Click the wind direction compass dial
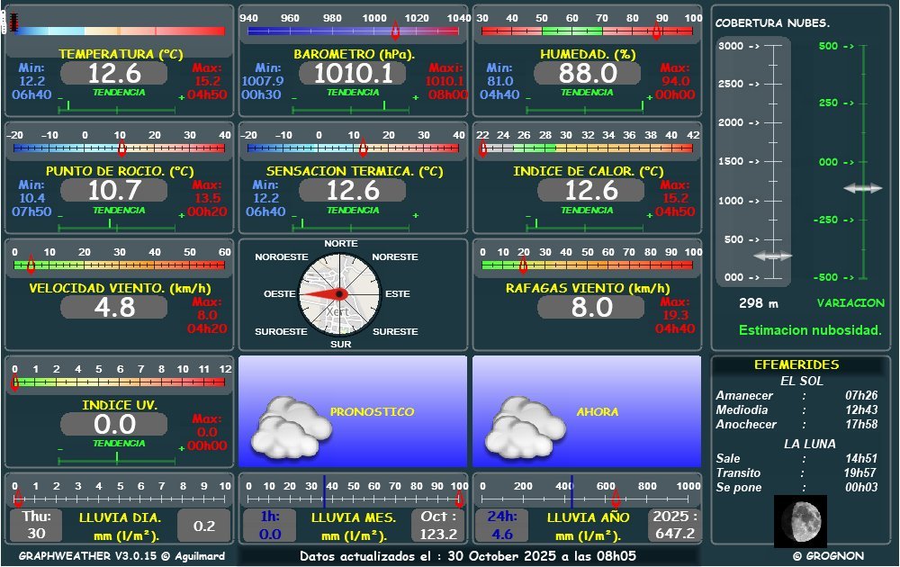900x567 pixels. coord(340,293)
